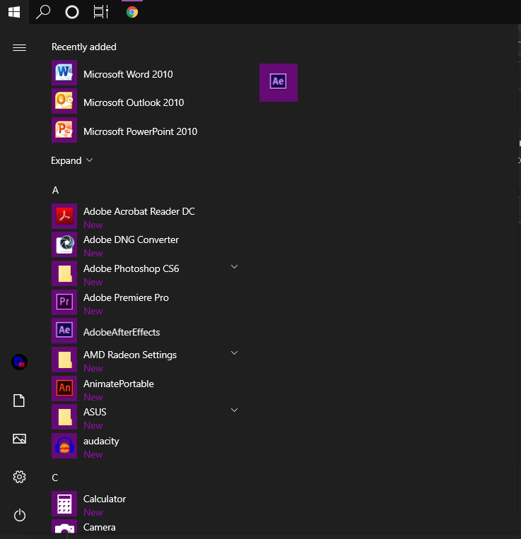This screenshot has height=539, width=521.
Task: Open Microsoft PowerPoint 2010
Action: pyautogui.click(x=140, y=131)
